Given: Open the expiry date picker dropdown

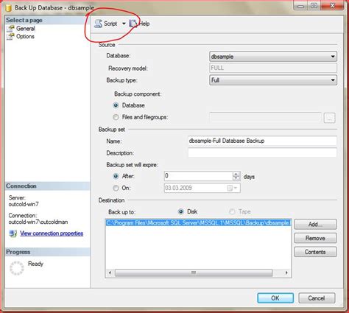Looking at the screenshot, I should point(235,188).
